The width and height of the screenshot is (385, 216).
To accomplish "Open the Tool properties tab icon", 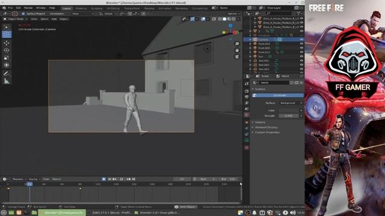I will click(247, 84).
